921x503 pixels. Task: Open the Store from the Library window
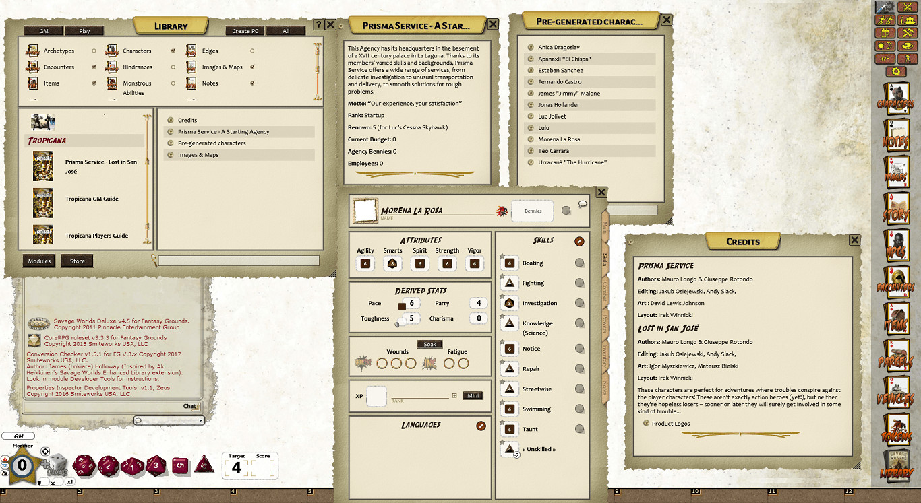(78, 261)
